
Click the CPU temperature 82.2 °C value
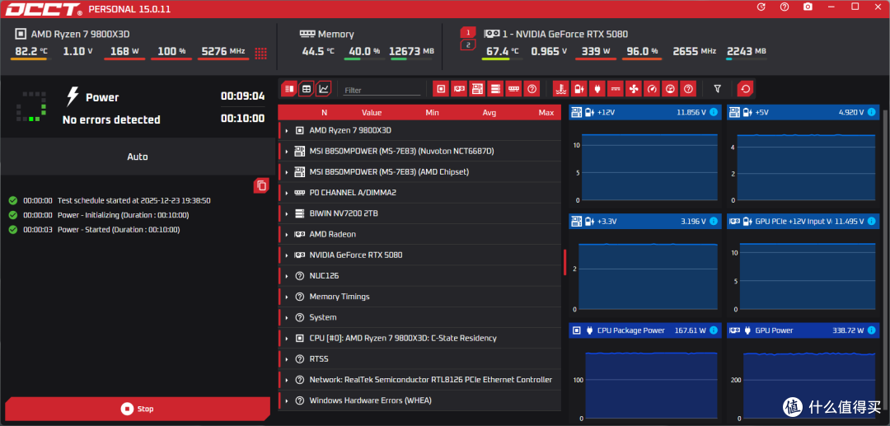(x=31, y=51)
